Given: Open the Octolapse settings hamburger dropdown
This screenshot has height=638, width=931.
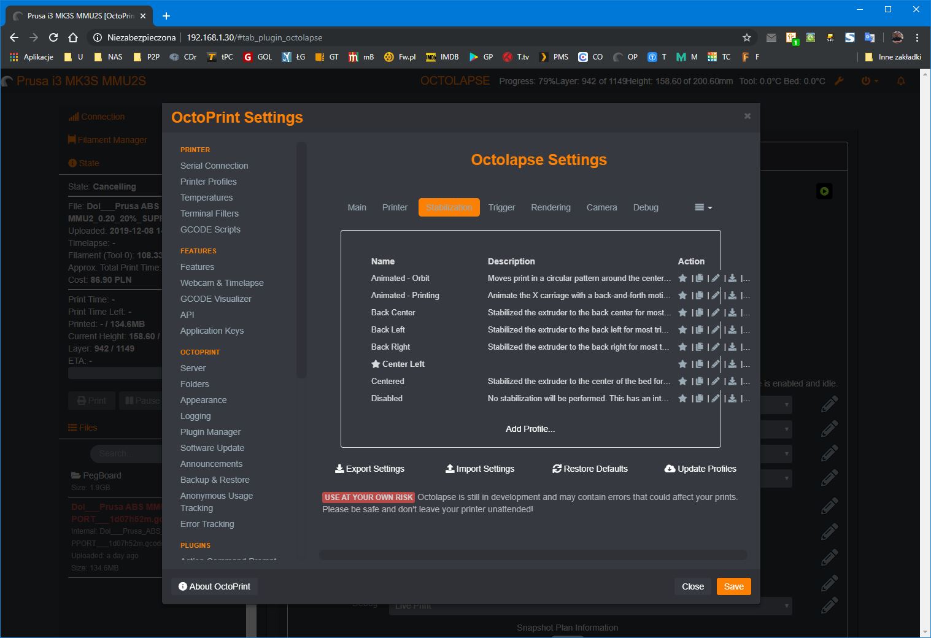Looking at the screenshot, I should pyautogui.click(x=703, y=207).
